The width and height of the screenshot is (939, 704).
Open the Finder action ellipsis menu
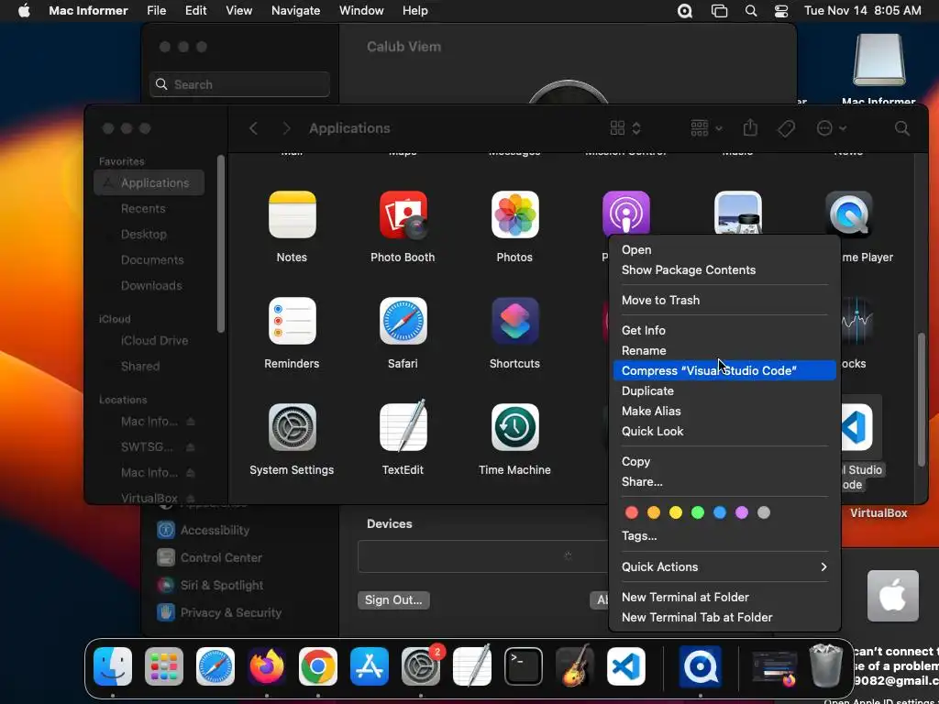831,128
